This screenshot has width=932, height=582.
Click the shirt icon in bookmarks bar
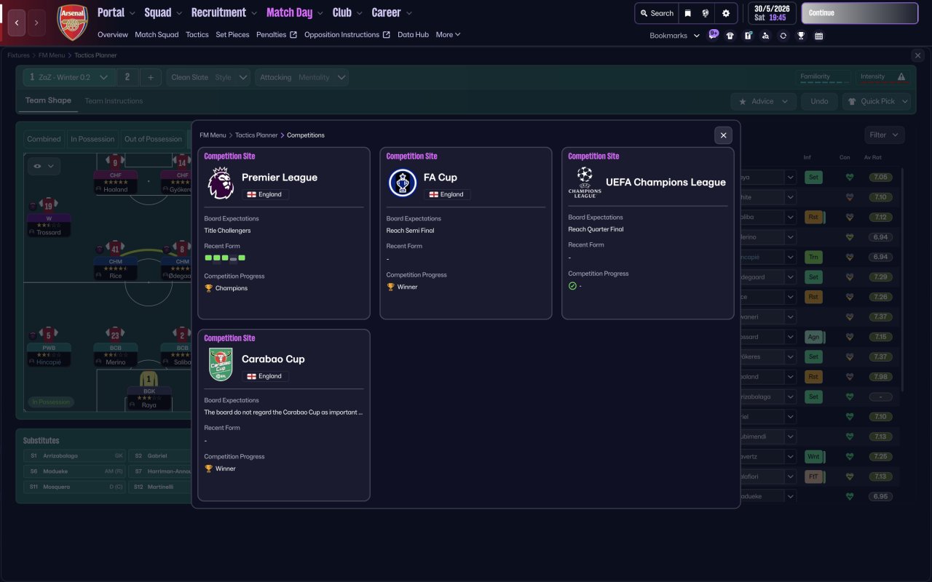730,36
